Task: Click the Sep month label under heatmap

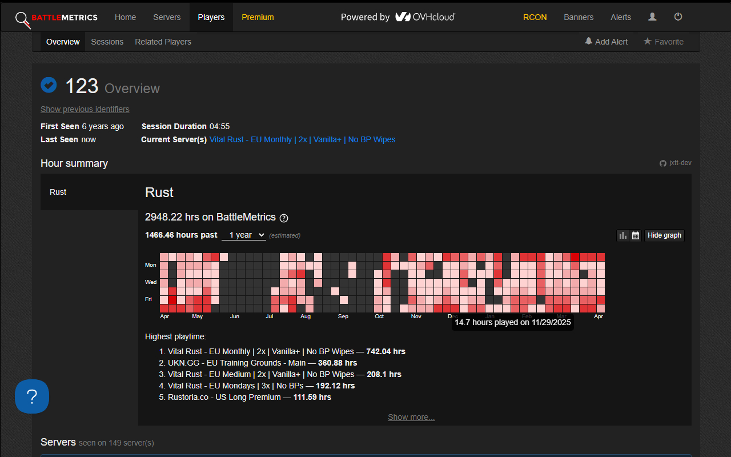Action: (x=343, y=316)
